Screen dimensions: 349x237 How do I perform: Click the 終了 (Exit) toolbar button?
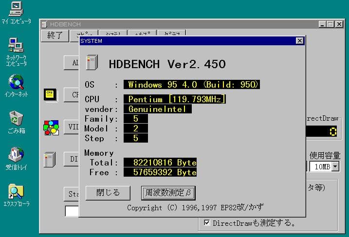point(55,36)
